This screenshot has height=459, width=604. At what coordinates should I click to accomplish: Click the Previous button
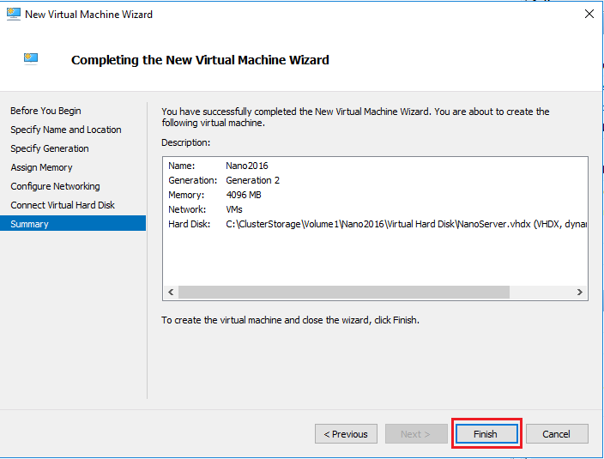pyautogui.click(x=346, y=434)
